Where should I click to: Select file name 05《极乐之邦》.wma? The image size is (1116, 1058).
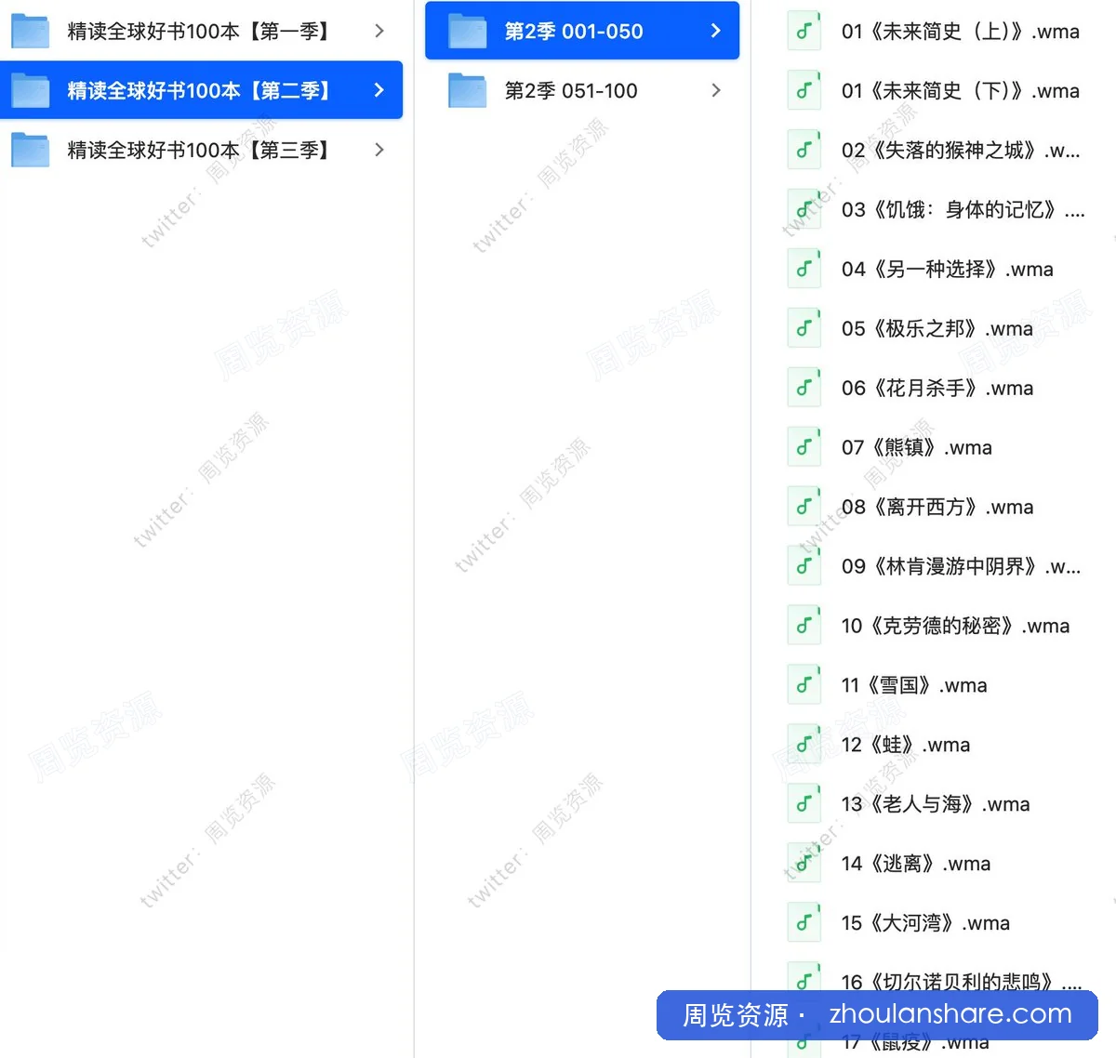coord(937,329)
